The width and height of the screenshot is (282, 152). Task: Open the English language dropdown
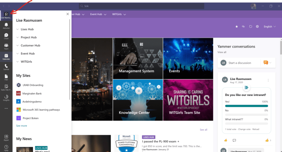270,27
